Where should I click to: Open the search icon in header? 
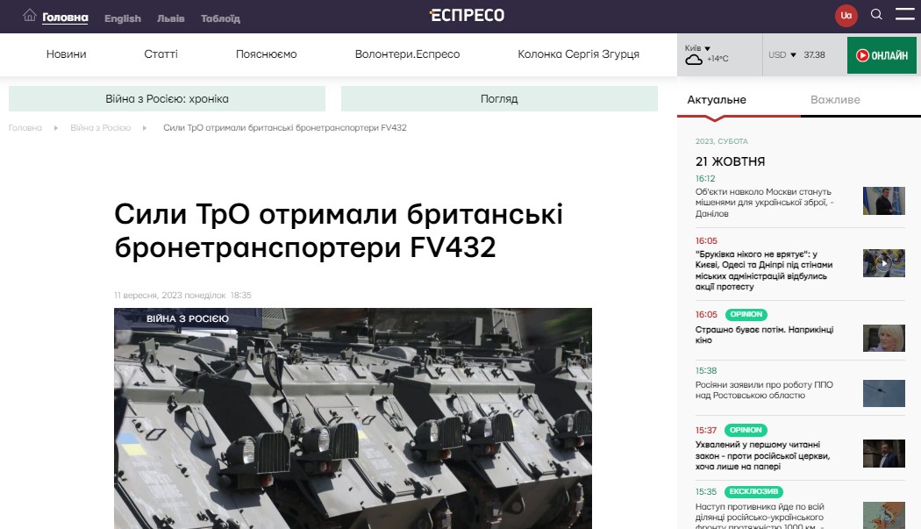(x=876, y=15)
